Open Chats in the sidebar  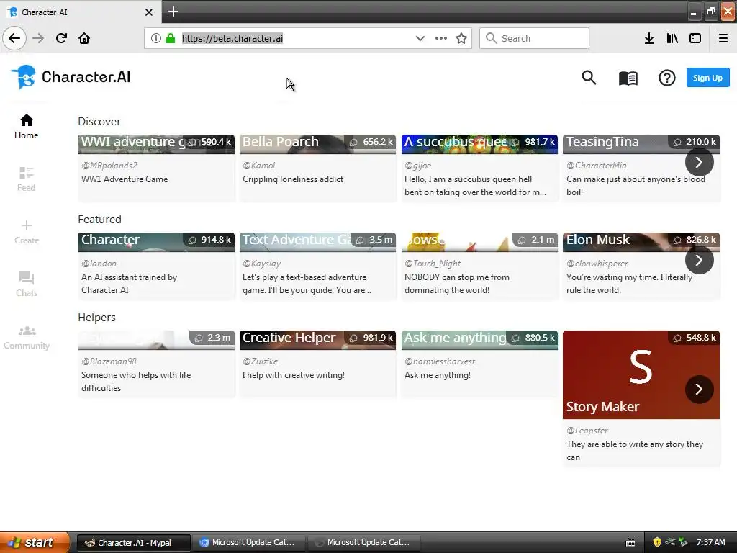pos(27,284)
